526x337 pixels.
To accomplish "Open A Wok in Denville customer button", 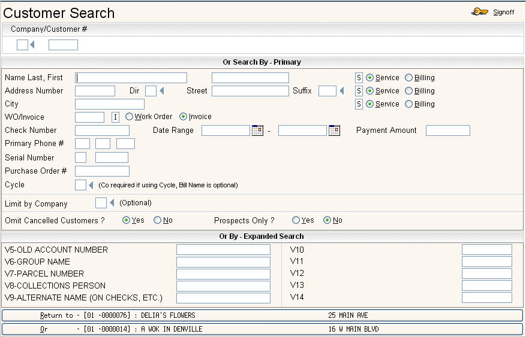I will [x=262, y=329].
